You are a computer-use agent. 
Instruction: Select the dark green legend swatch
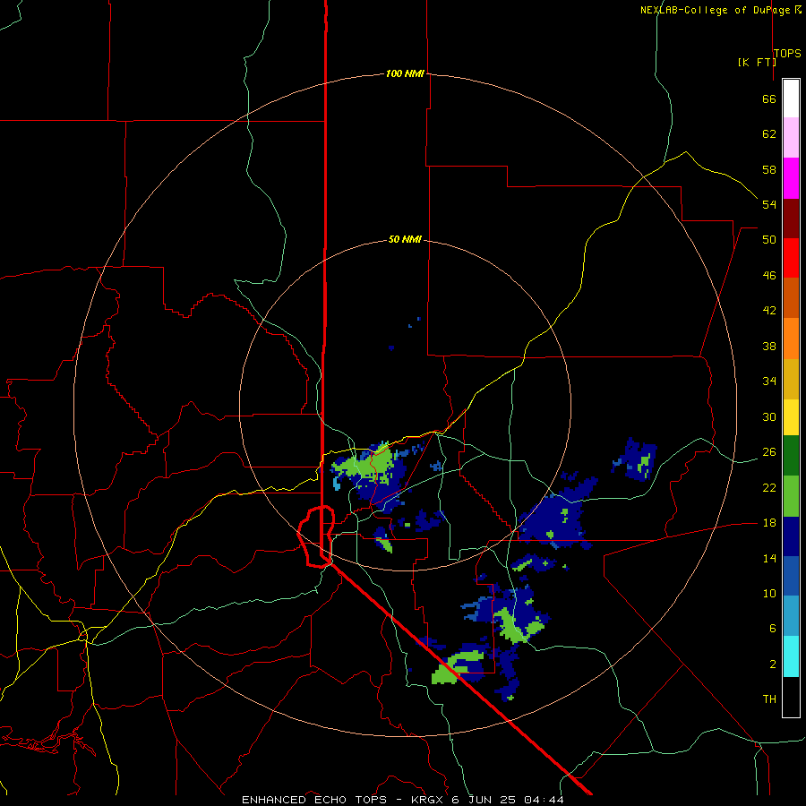791,455
